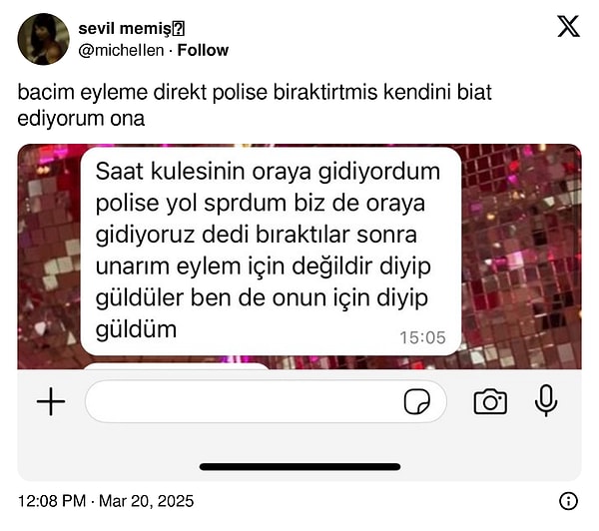Tap the partially visible lower chat bubble
599x531 pixels.
(x=177, y=366)
